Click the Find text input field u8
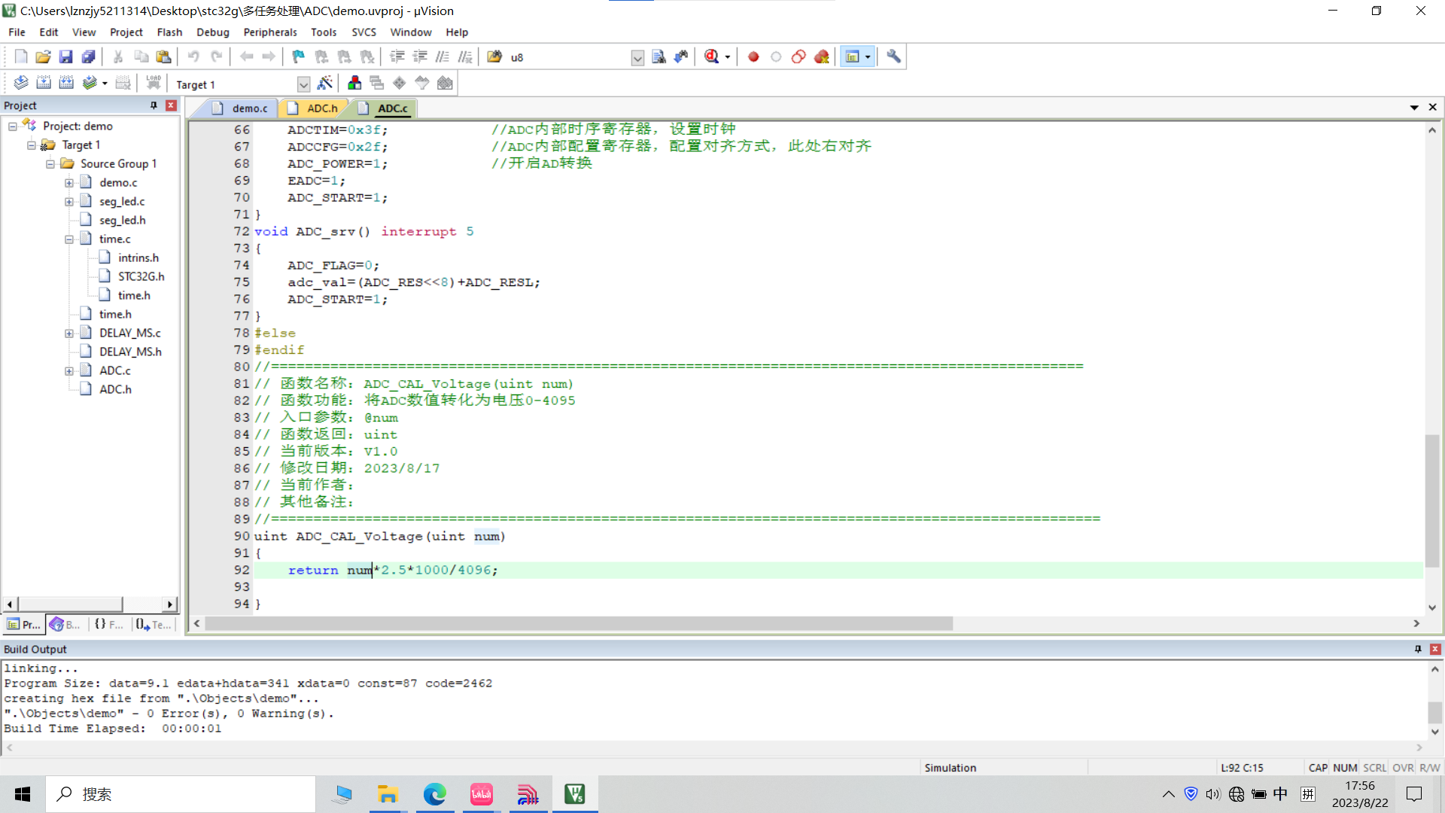 [x=569, y=58]
